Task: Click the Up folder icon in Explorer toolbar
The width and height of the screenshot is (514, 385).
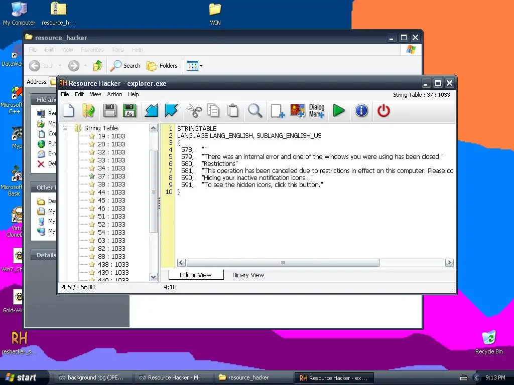Action: (97, 66)
